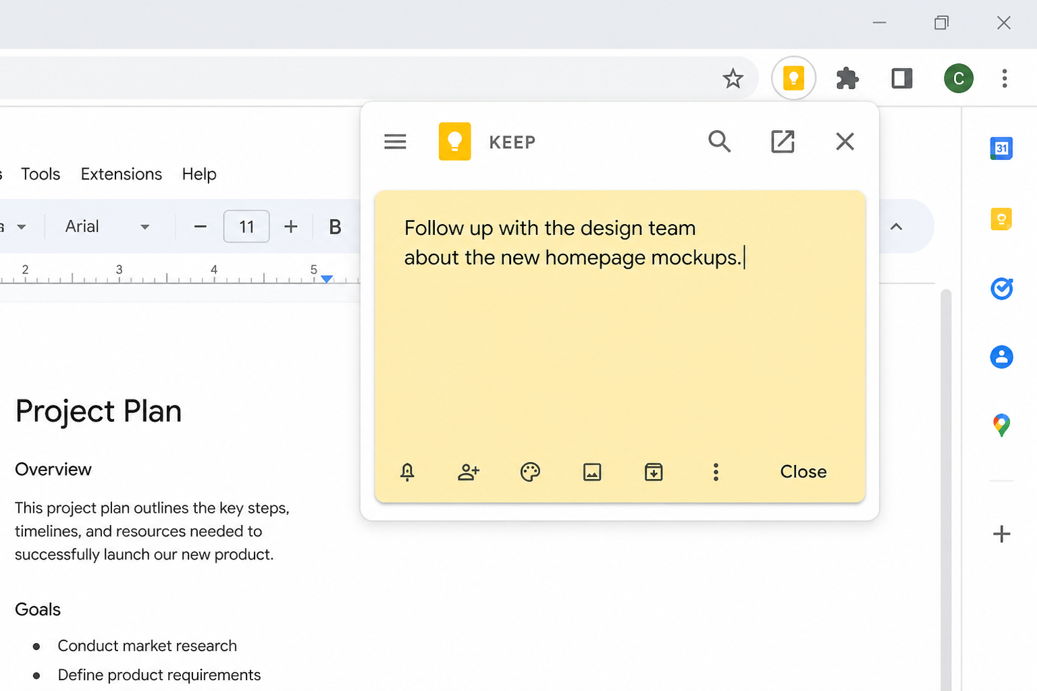Image resolution: width=1037 pixels, height=691 pixels.
Task: Open the green C profile avatar
Action: (959, 78)
